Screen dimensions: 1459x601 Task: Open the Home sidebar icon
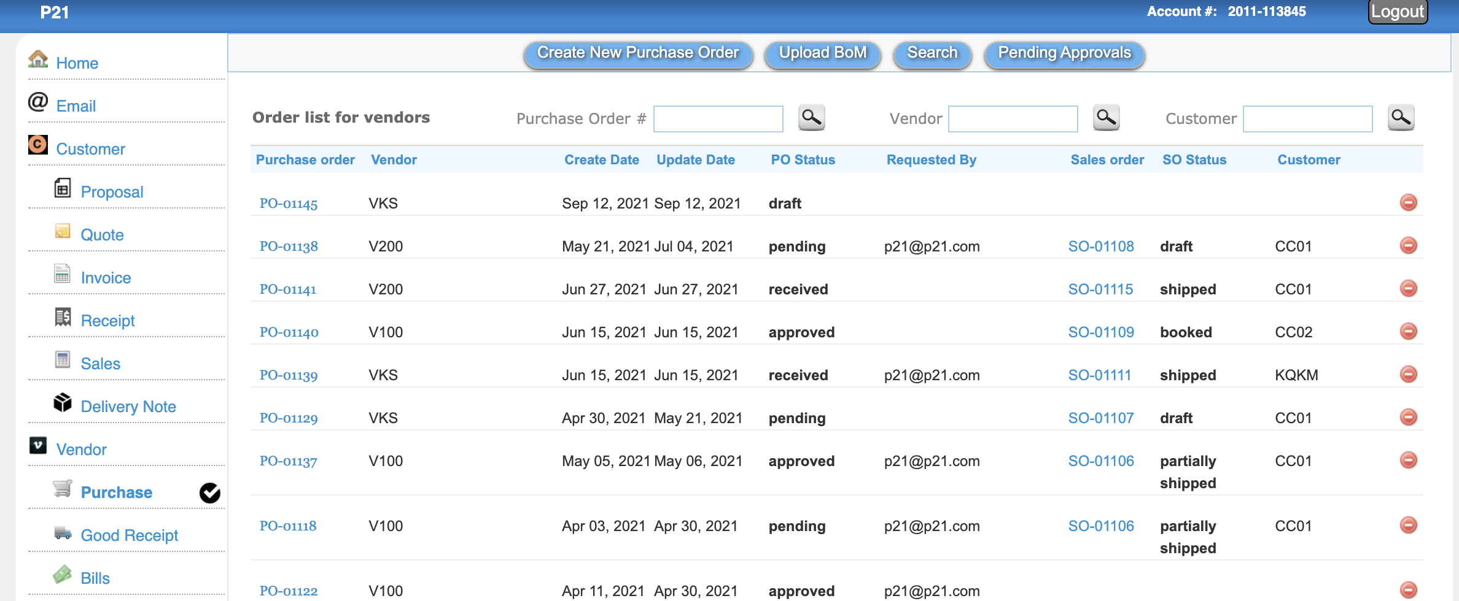tap(38, 60)
